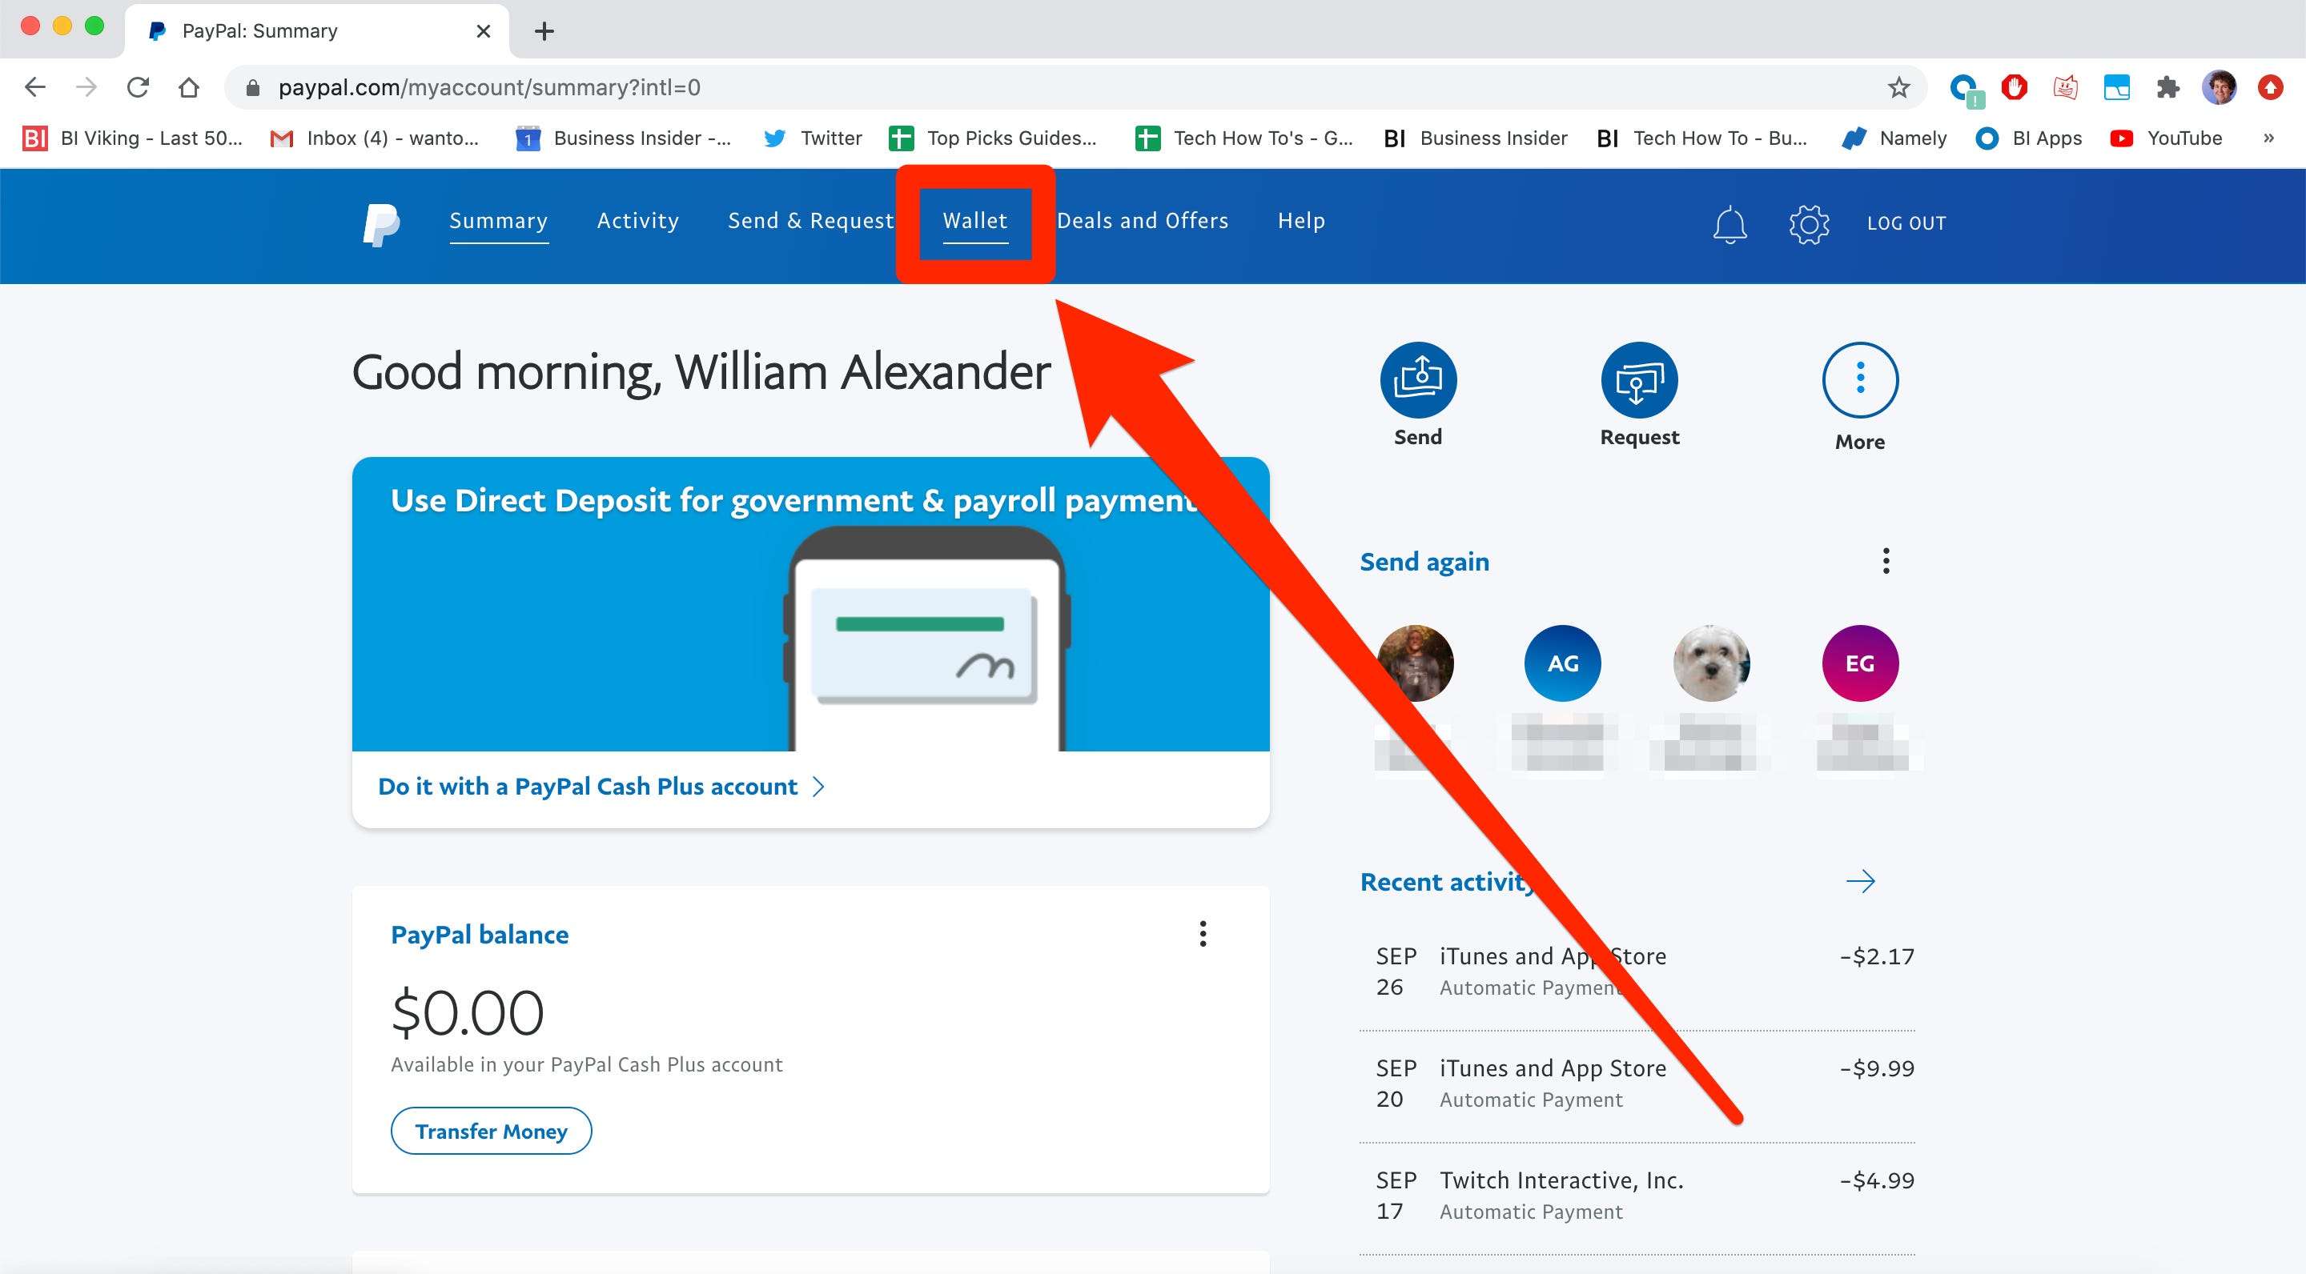Click the LOG OUT button

click(x=1906, y=221)
